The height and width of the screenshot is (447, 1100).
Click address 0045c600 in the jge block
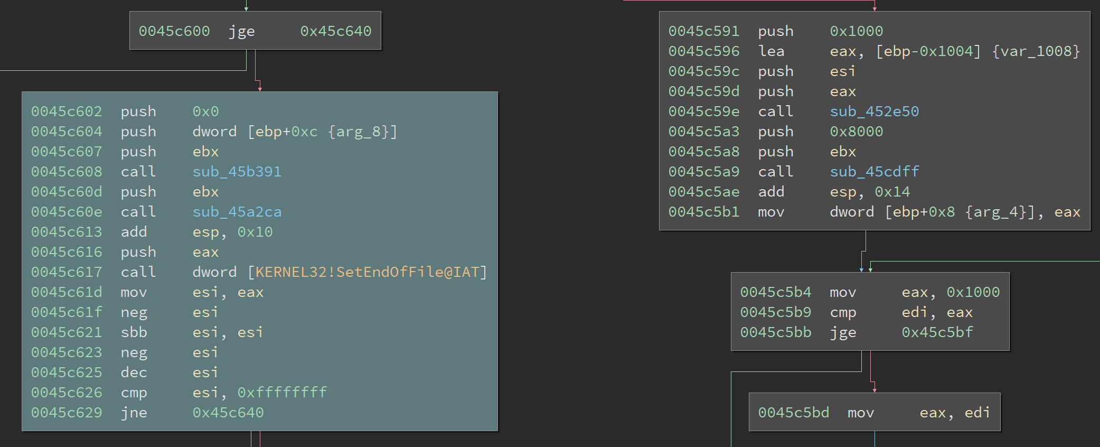174,31
